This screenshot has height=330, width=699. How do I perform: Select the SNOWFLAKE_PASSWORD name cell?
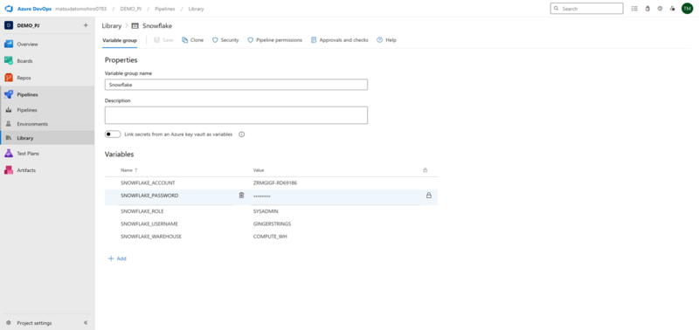pos(149,196)
